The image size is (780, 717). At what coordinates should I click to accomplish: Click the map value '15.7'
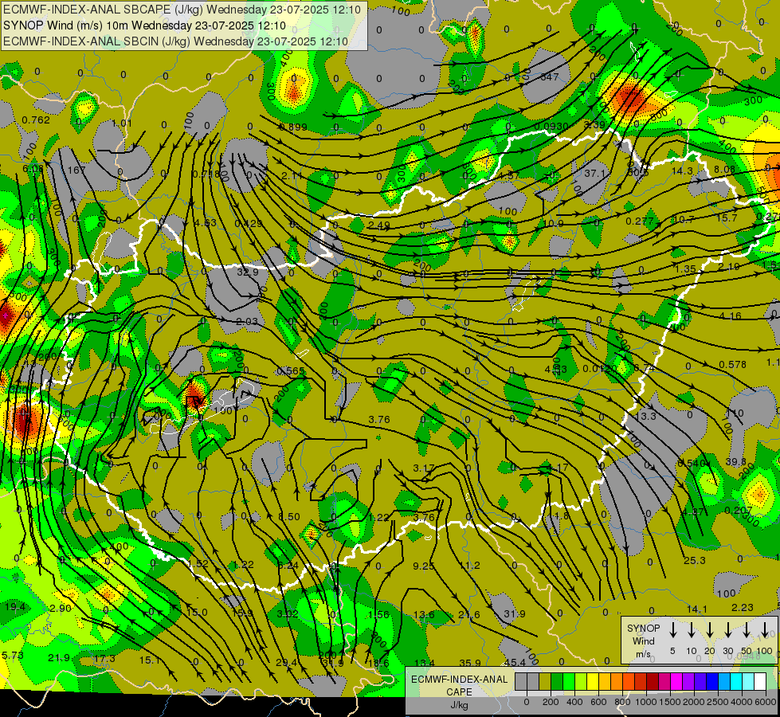coord(727,218)
